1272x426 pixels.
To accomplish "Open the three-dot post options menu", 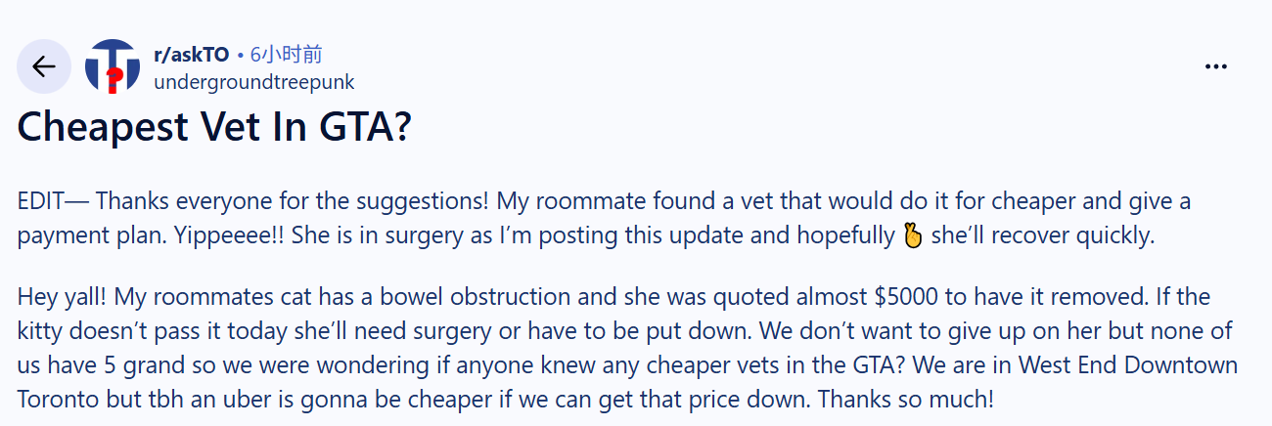I will (x=1215, y=66).
